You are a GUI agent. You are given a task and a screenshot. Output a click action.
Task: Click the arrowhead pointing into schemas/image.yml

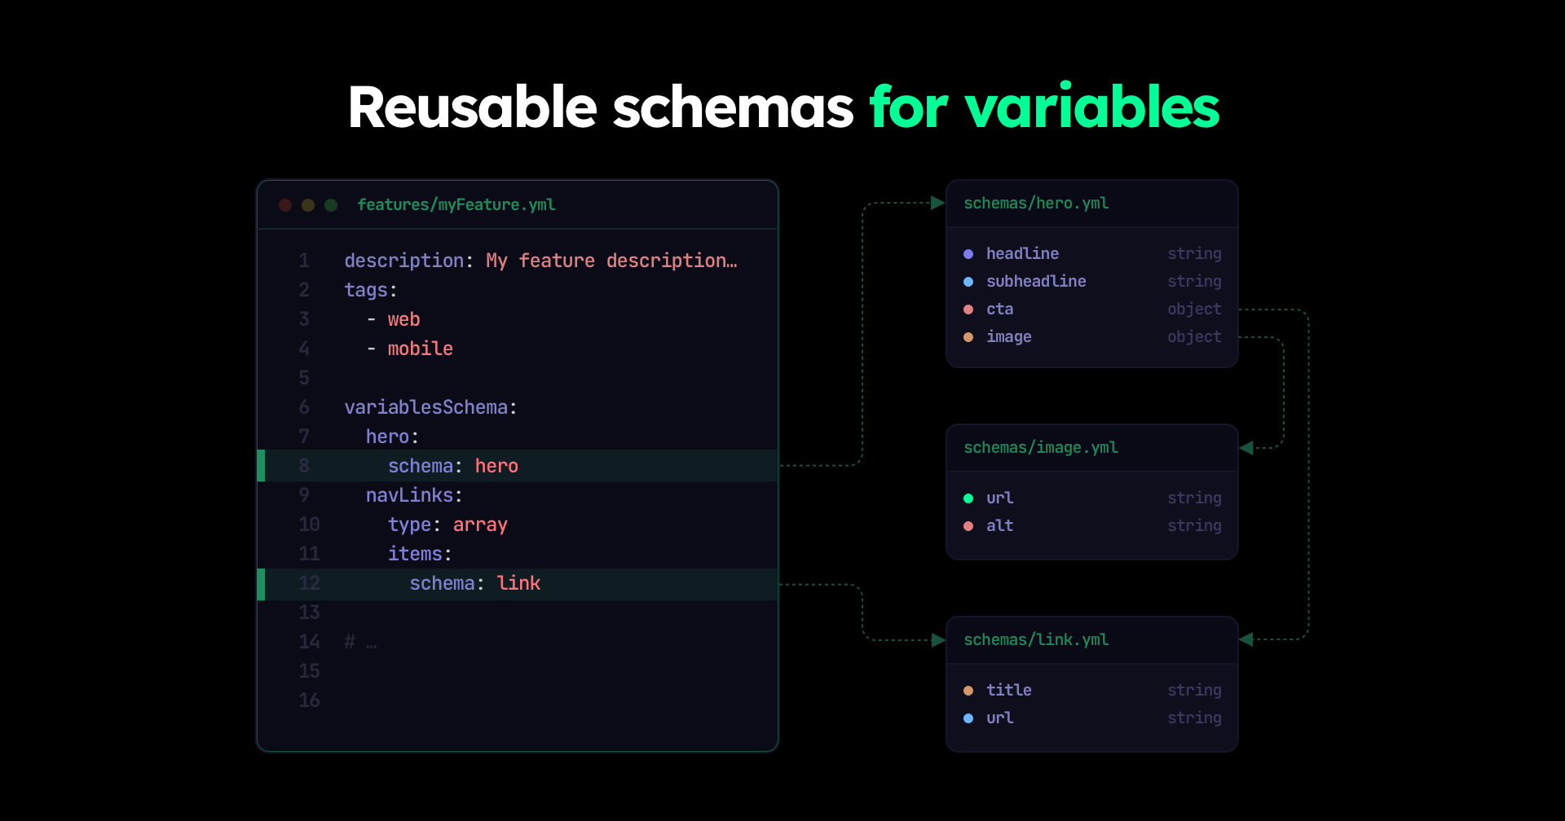point(1246,448)
